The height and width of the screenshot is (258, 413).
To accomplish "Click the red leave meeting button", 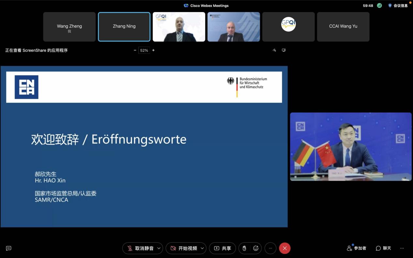I will pos(285,248).
